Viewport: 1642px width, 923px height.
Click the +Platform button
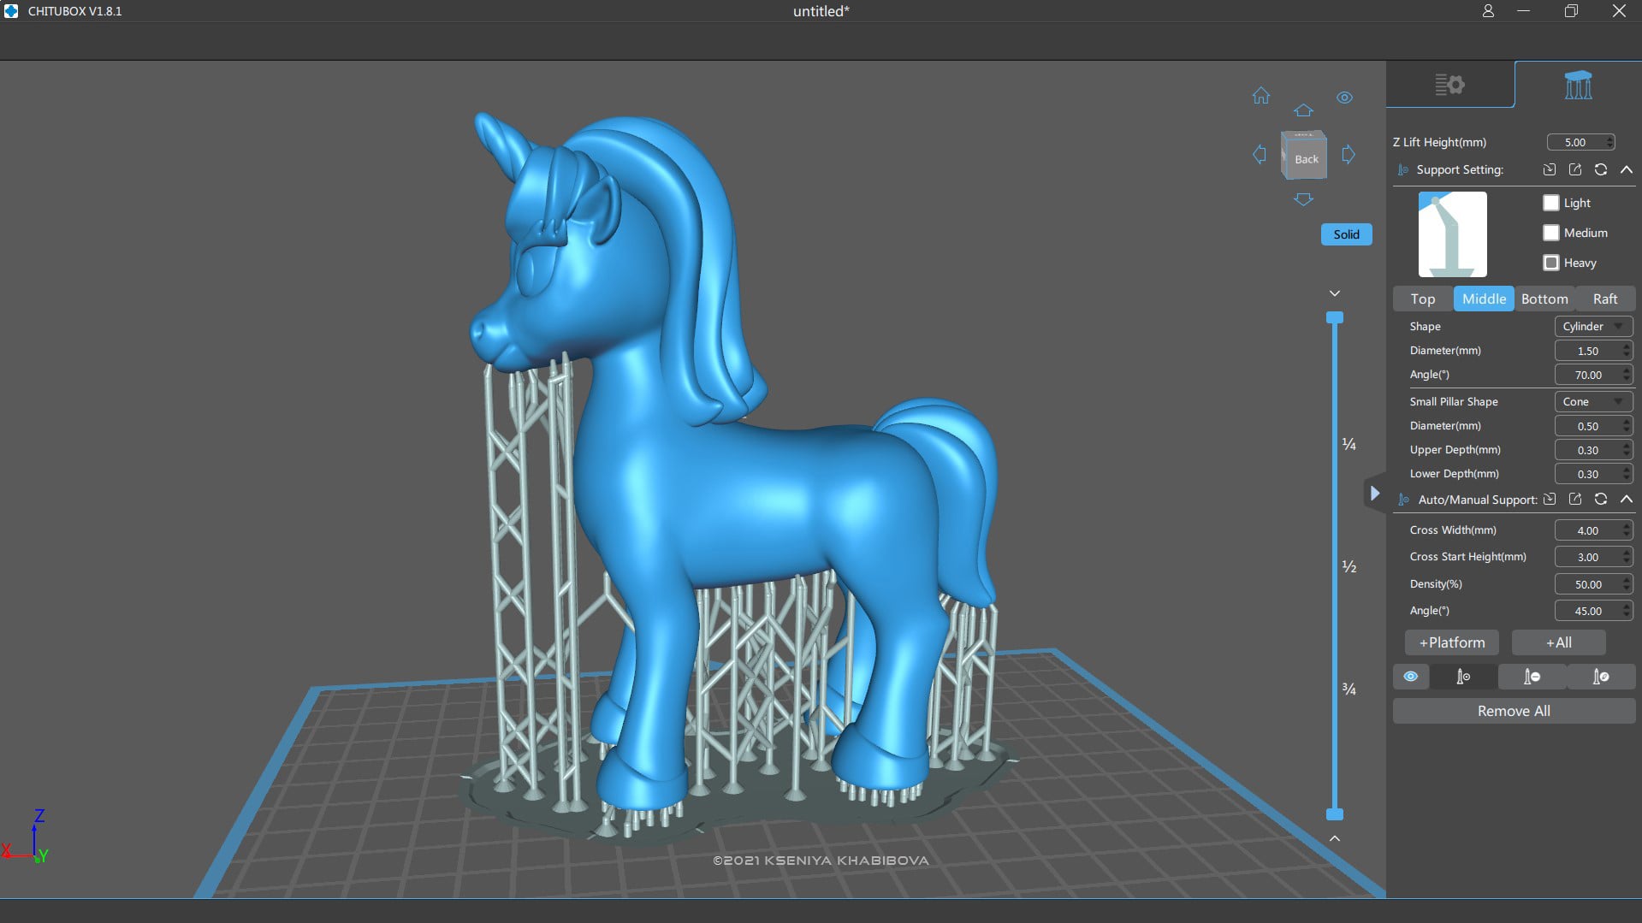tap(1452, 642)
